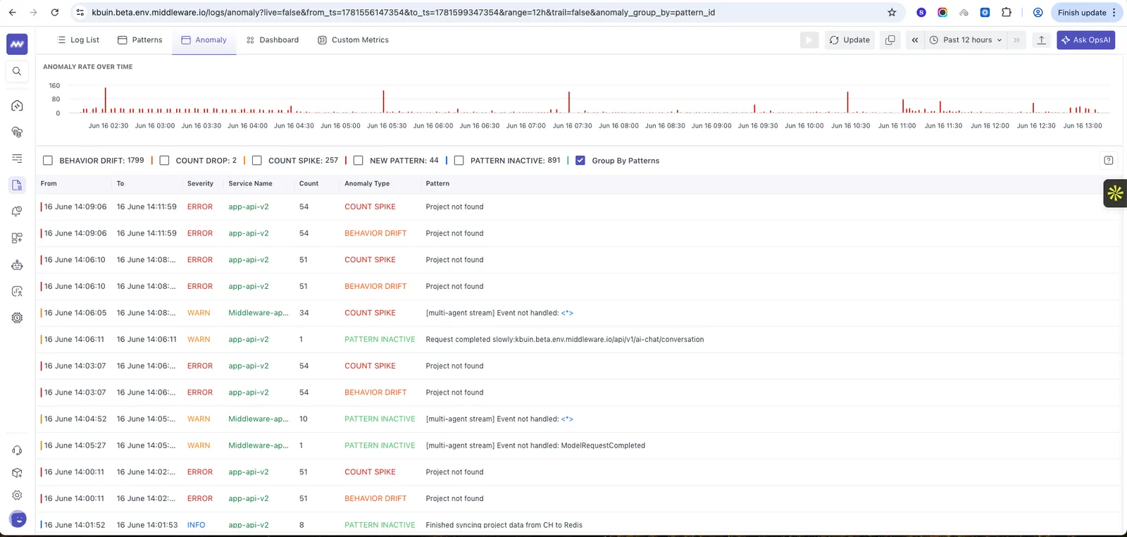Open the settings gear in sidebar

coord(17,495)
